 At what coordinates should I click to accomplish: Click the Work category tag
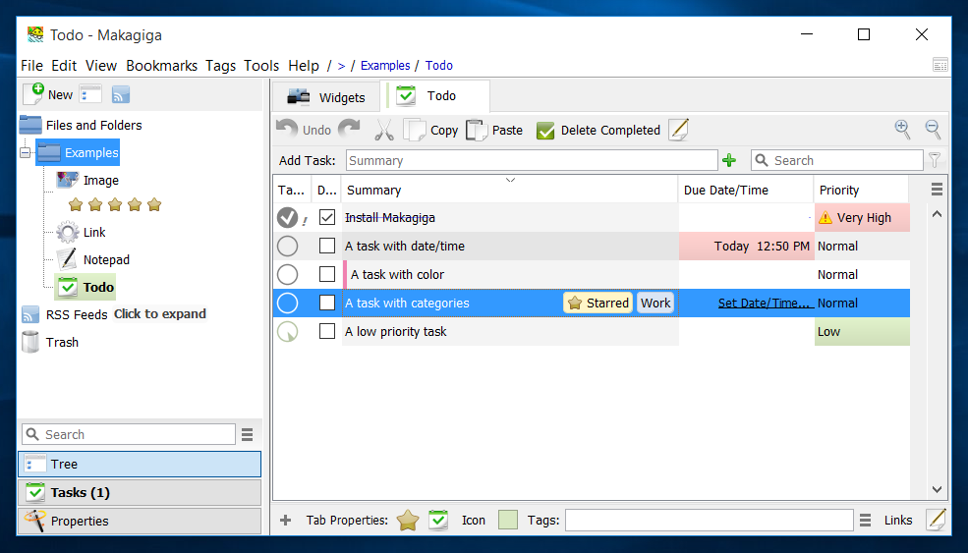(x=655, y=304)
